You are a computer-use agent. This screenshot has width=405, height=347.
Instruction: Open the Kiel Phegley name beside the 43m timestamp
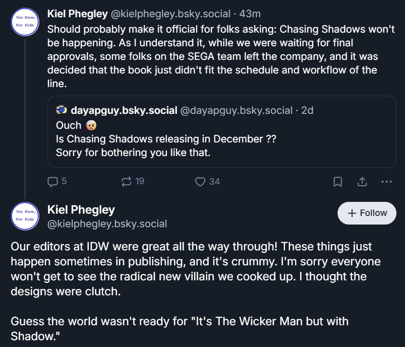coord(77,14)
